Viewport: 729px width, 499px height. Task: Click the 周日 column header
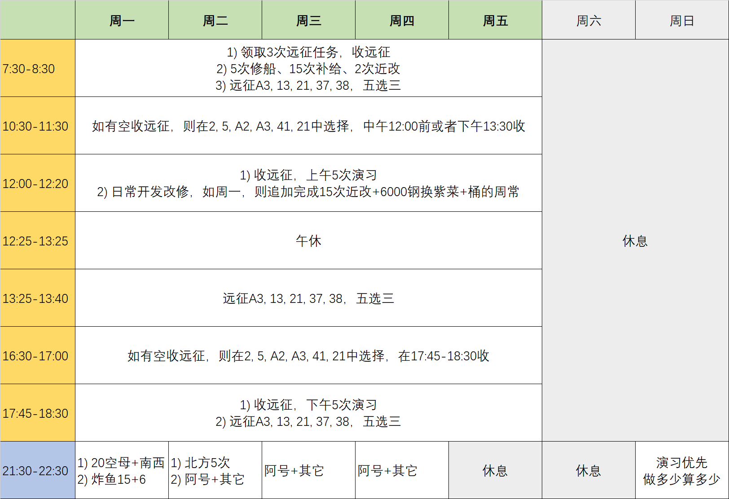[682, 20]
